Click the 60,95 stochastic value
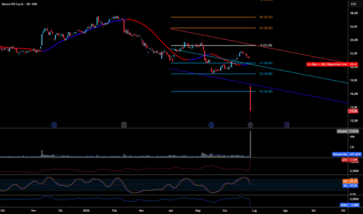 (353, 181)
